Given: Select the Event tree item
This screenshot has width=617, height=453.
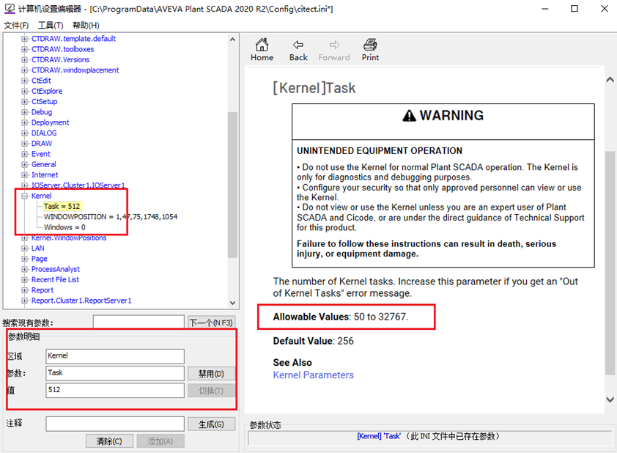Looking at the screenshot, I should (41, 154).
